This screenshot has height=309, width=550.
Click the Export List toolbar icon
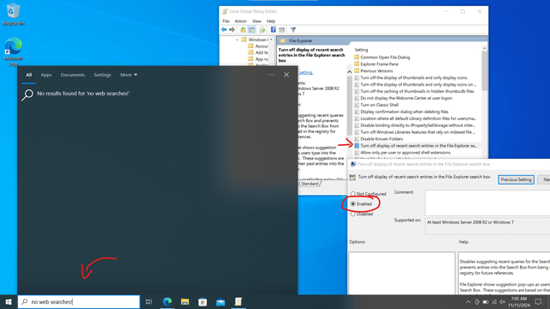point(262,30)
